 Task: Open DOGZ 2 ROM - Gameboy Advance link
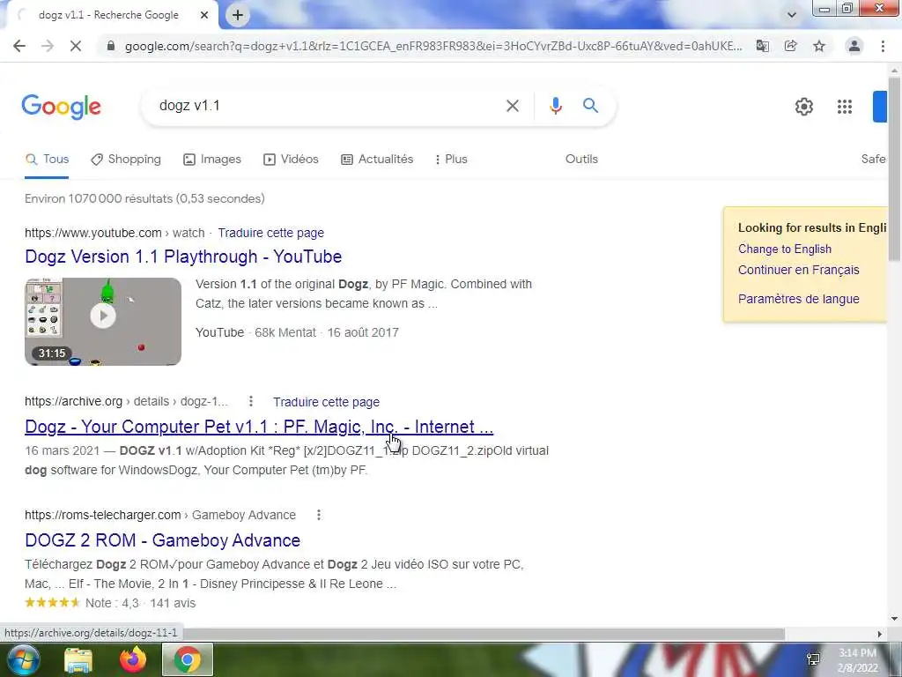163,540
